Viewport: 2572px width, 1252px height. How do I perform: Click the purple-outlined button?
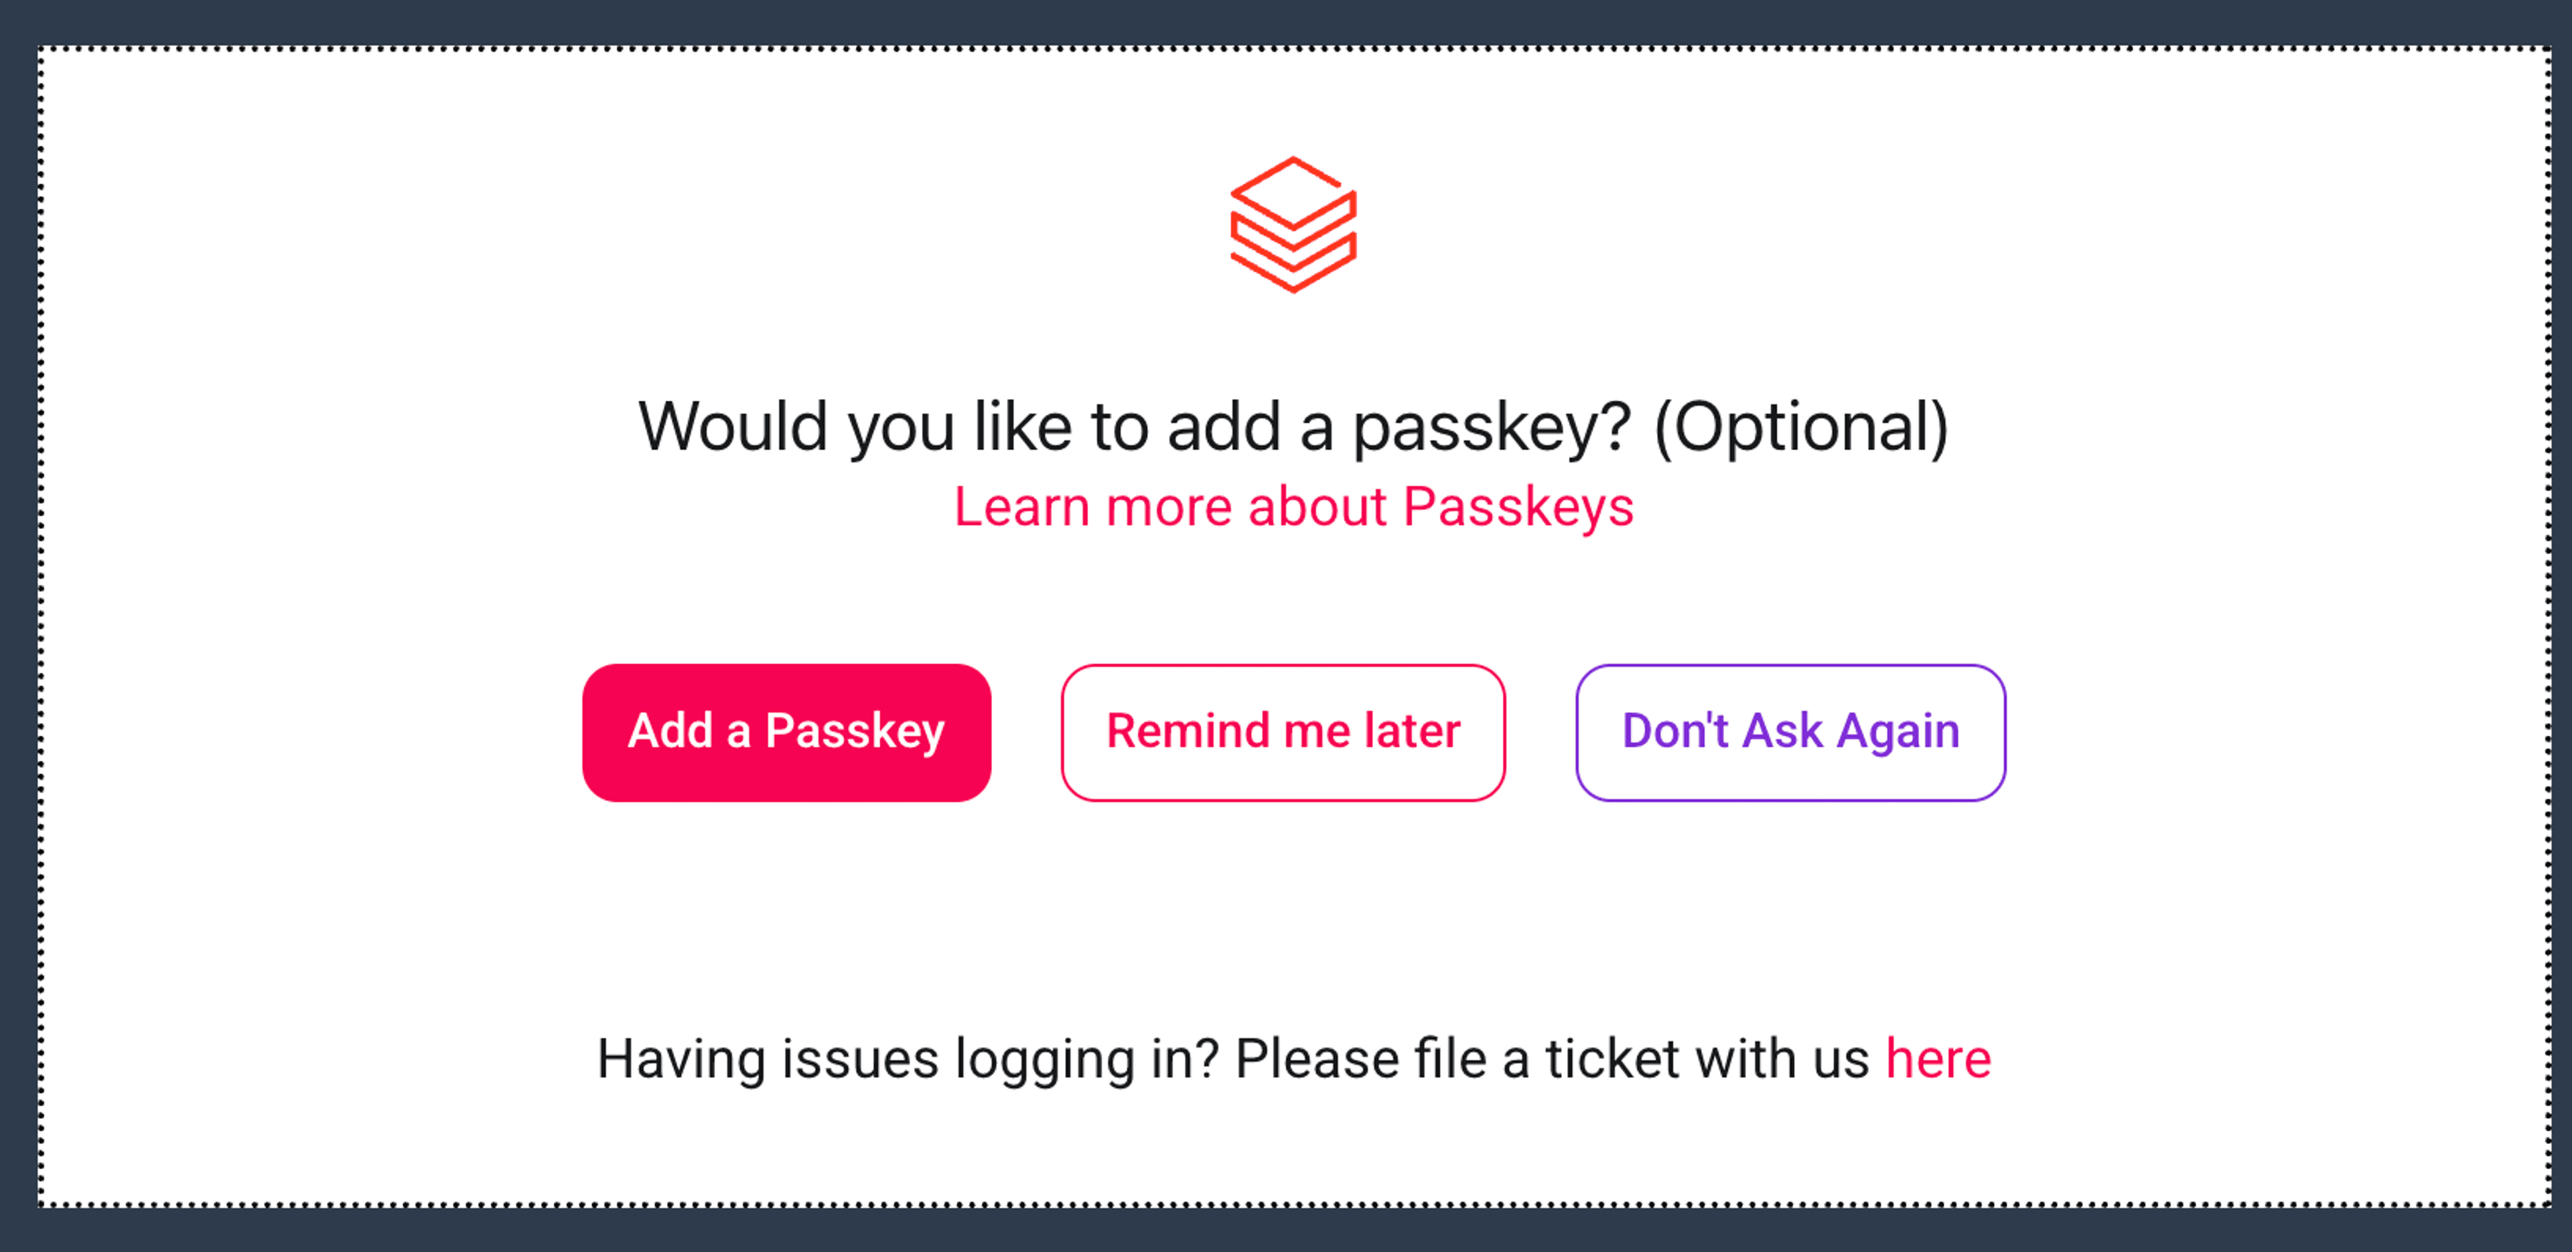pyautogui.click(x=1790, y=732)
